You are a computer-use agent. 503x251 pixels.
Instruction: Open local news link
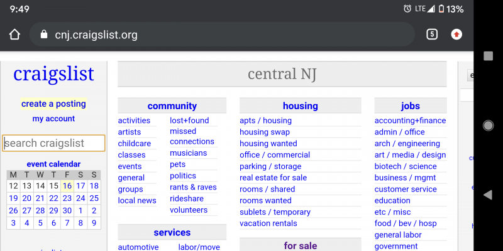point(137,200)
